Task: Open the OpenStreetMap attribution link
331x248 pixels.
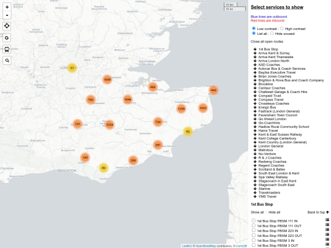Action: point(205,246)
